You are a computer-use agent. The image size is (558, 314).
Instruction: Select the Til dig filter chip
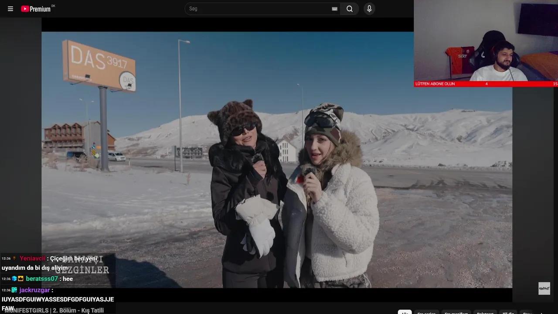[508, 313]
